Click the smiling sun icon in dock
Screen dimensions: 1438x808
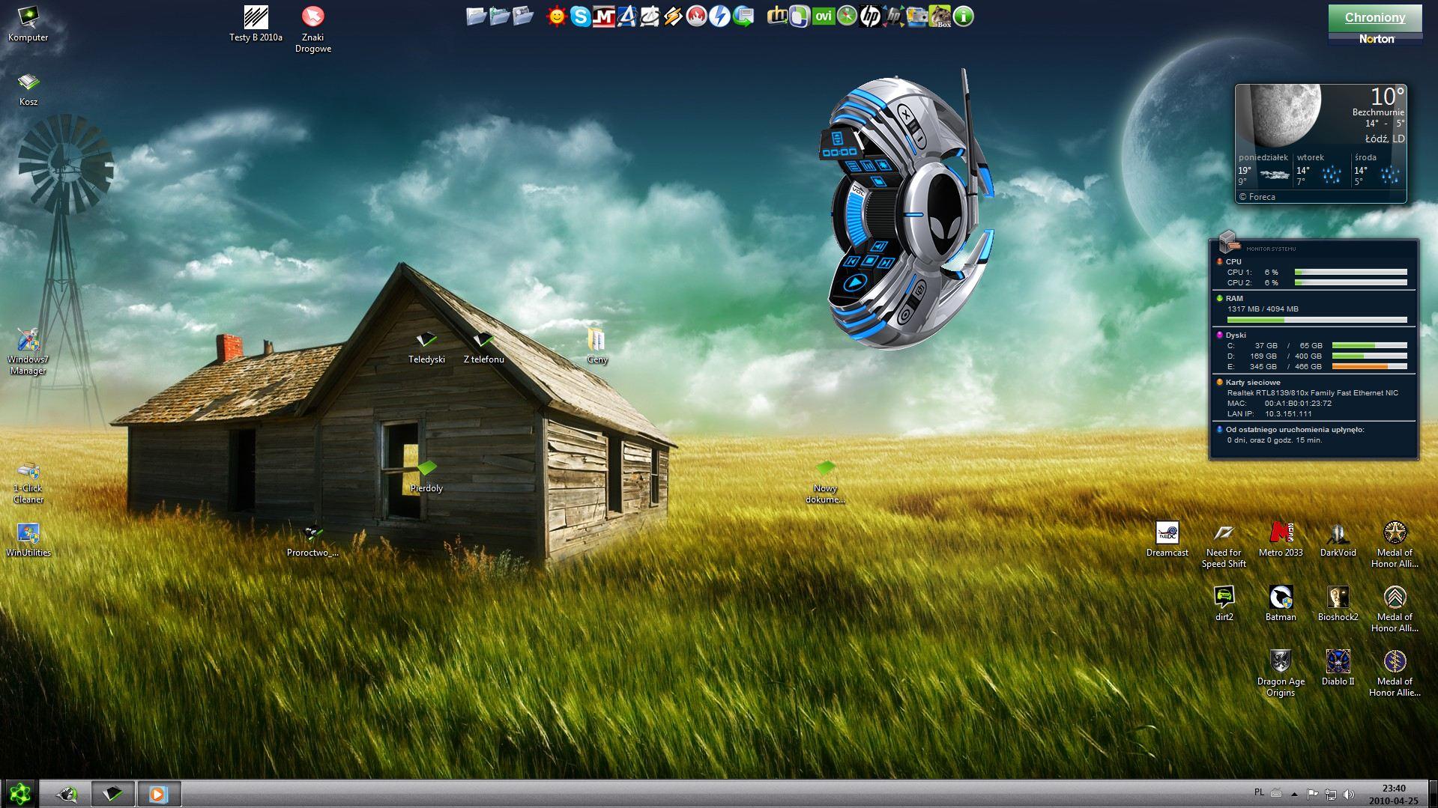tap(557, 16)
